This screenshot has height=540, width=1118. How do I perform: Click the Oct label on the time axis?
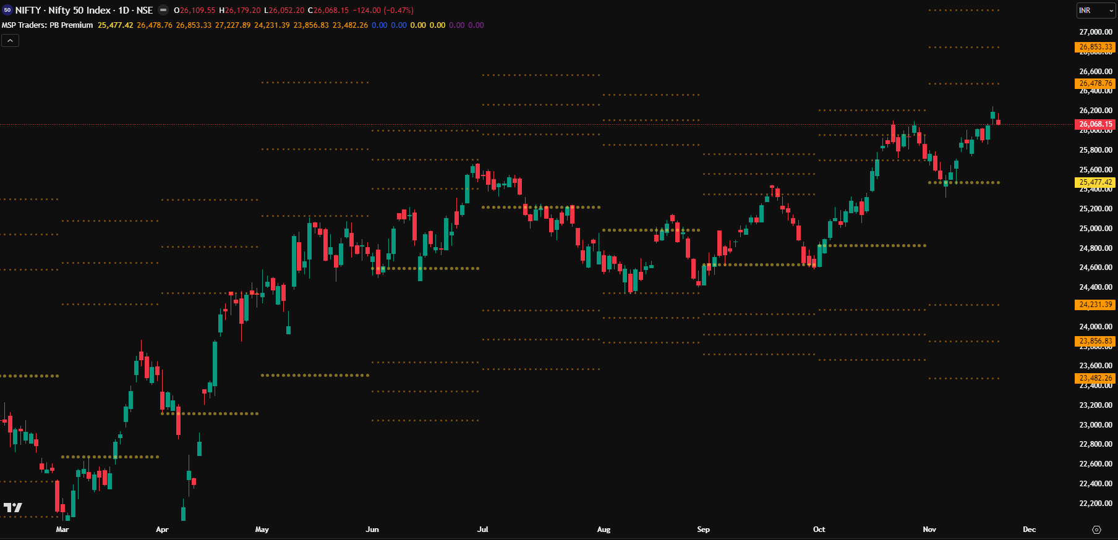(819, 529)
